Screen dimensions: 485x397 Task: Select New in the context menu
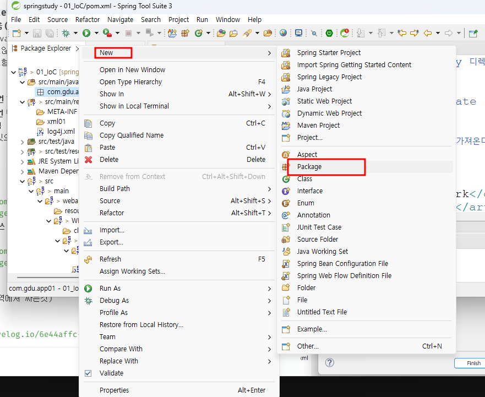[x=179, y=53]
